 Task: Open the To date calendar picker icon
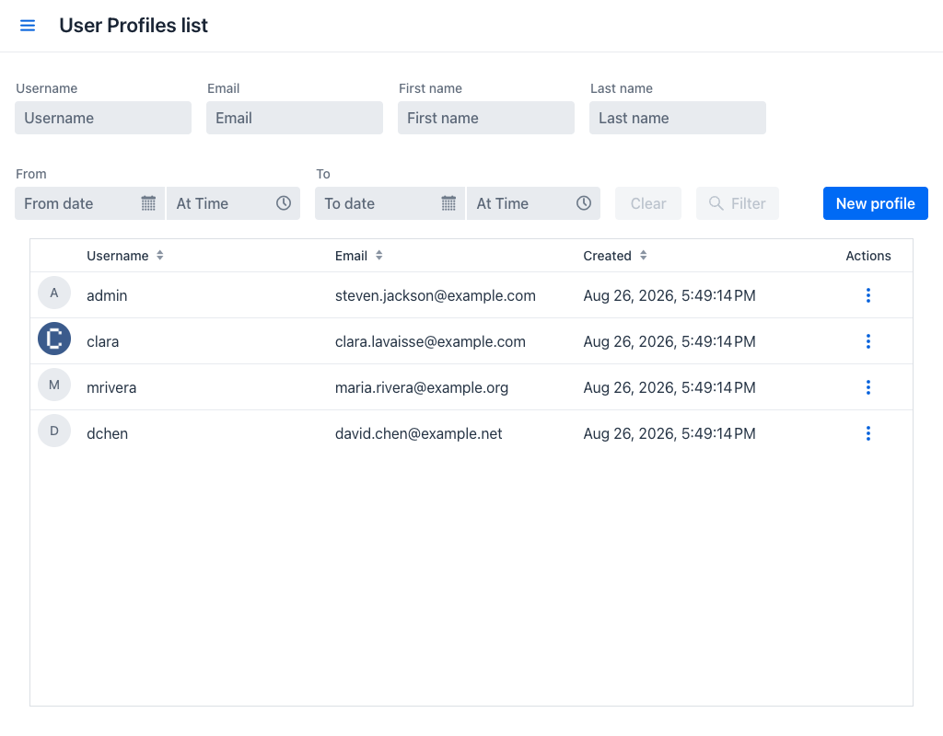tap(448, 203)
